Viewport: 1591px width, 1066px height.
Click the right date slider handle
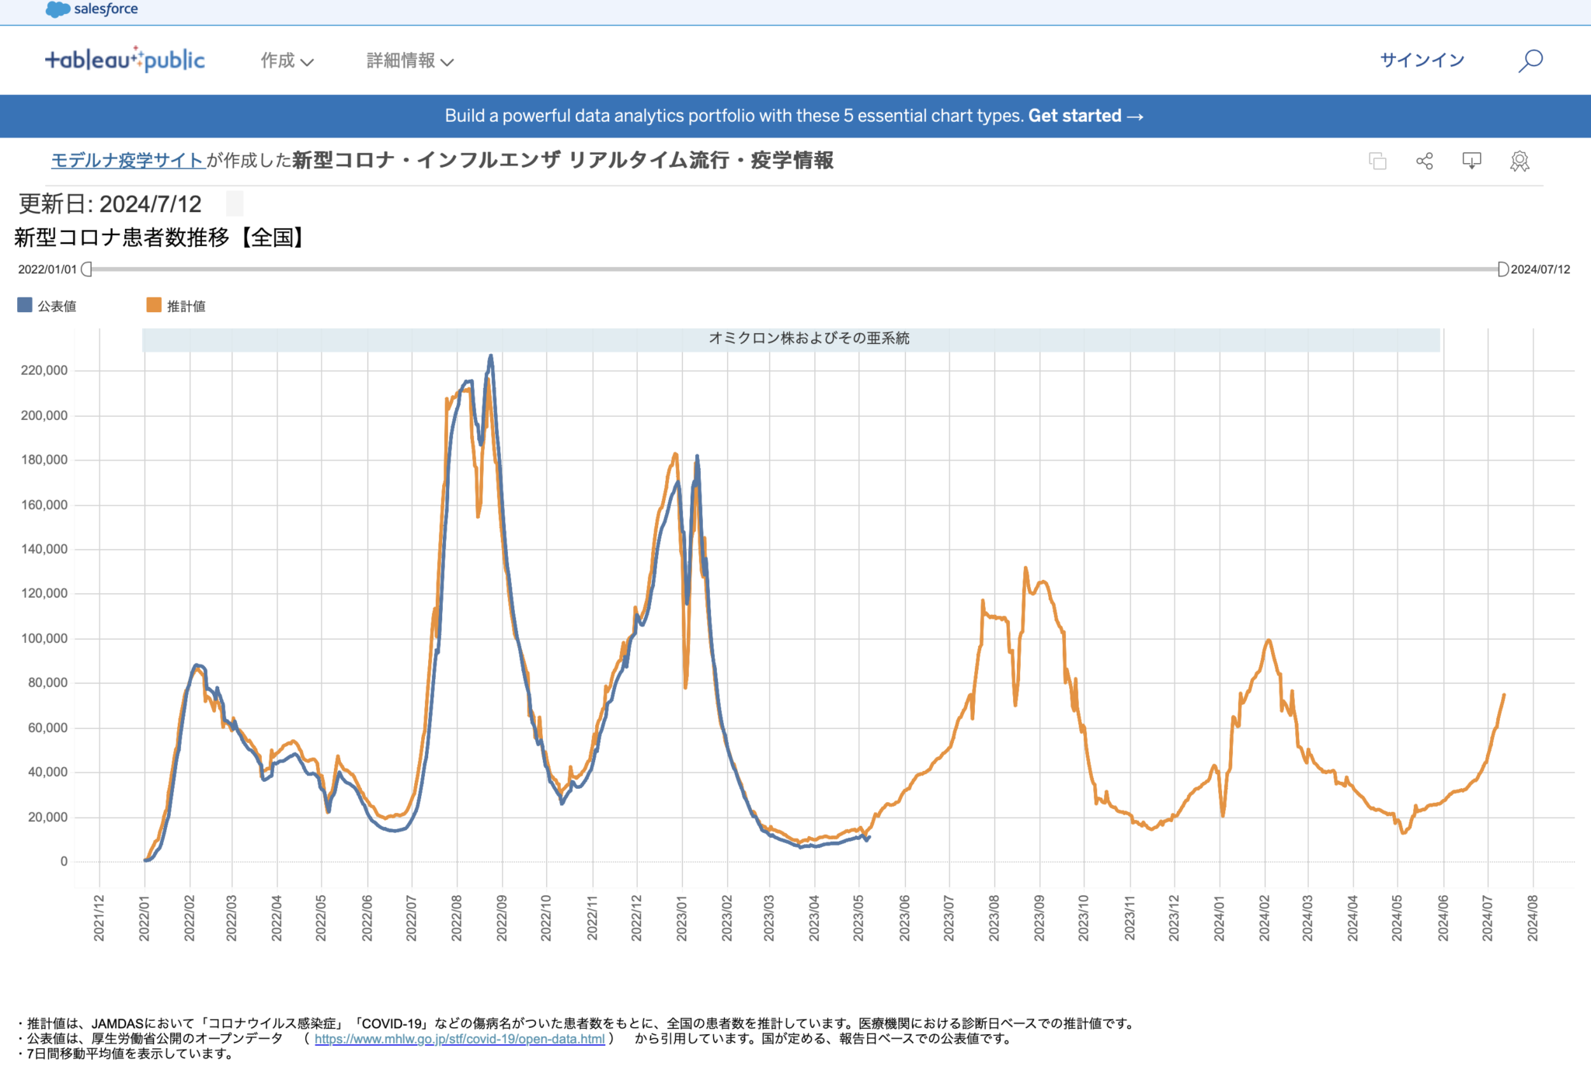(x=1502, y=269)
